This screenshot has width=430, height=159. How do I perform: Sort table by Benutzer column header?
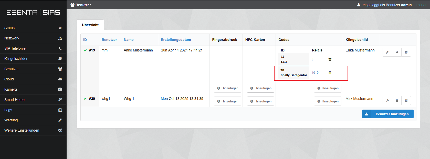click(109, 40)
